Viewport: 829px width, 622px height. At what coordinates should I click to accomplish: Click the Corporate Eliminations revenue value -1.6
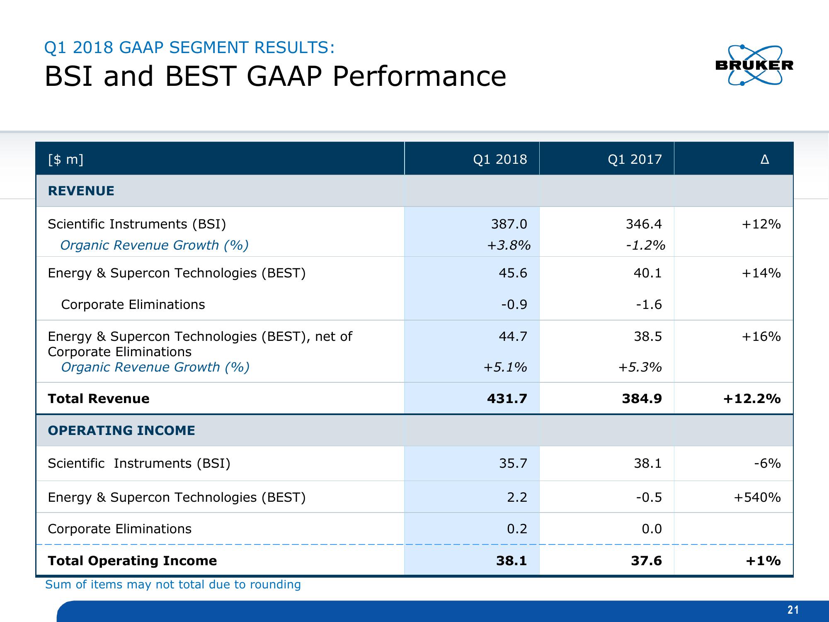649,304
